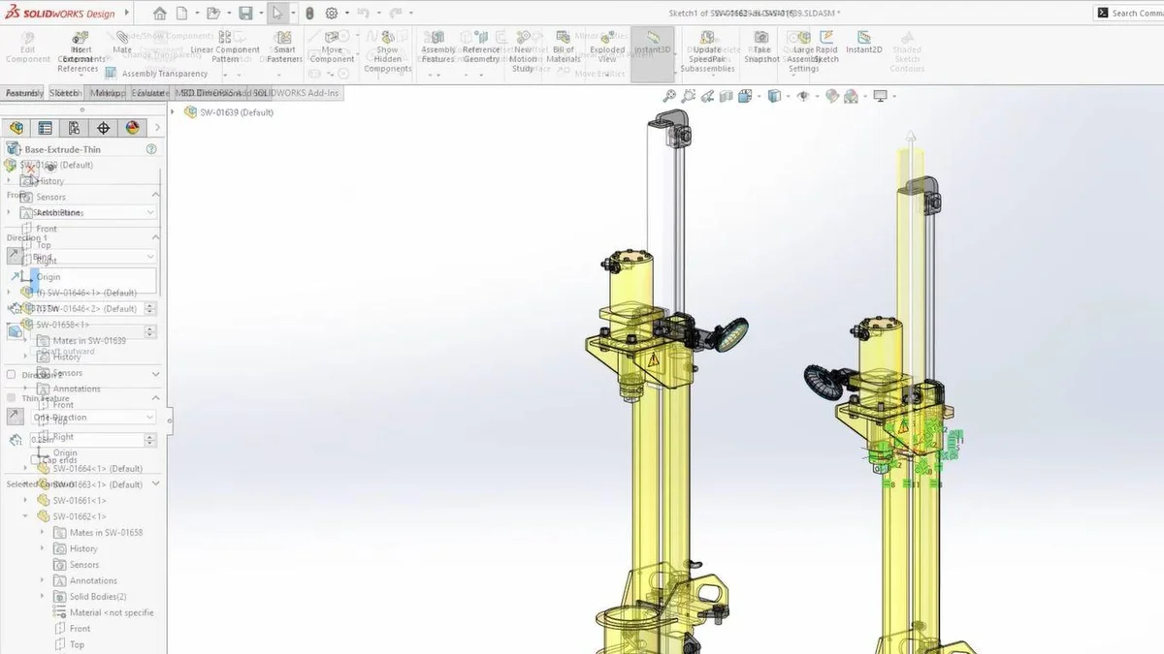Click the Home icon in the title bar
The width and height of the screenshot is (1164, 654).
[160, 14]
